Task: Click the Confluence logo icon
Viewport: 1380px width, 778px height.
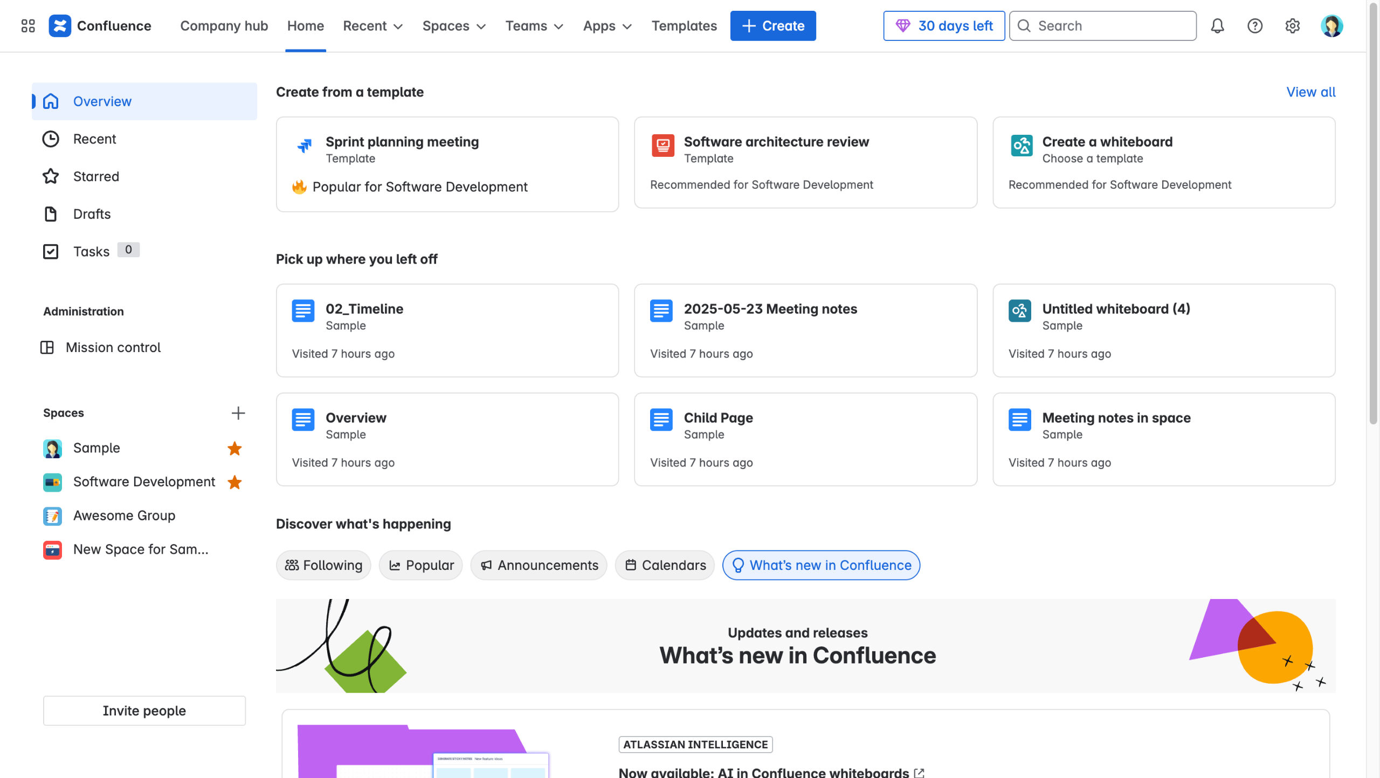Action: point(60,26)
